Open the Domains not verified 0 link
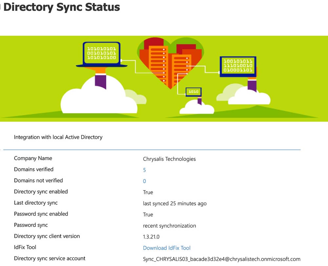Screen dimensions: 328x266 [x=144, y=181]
